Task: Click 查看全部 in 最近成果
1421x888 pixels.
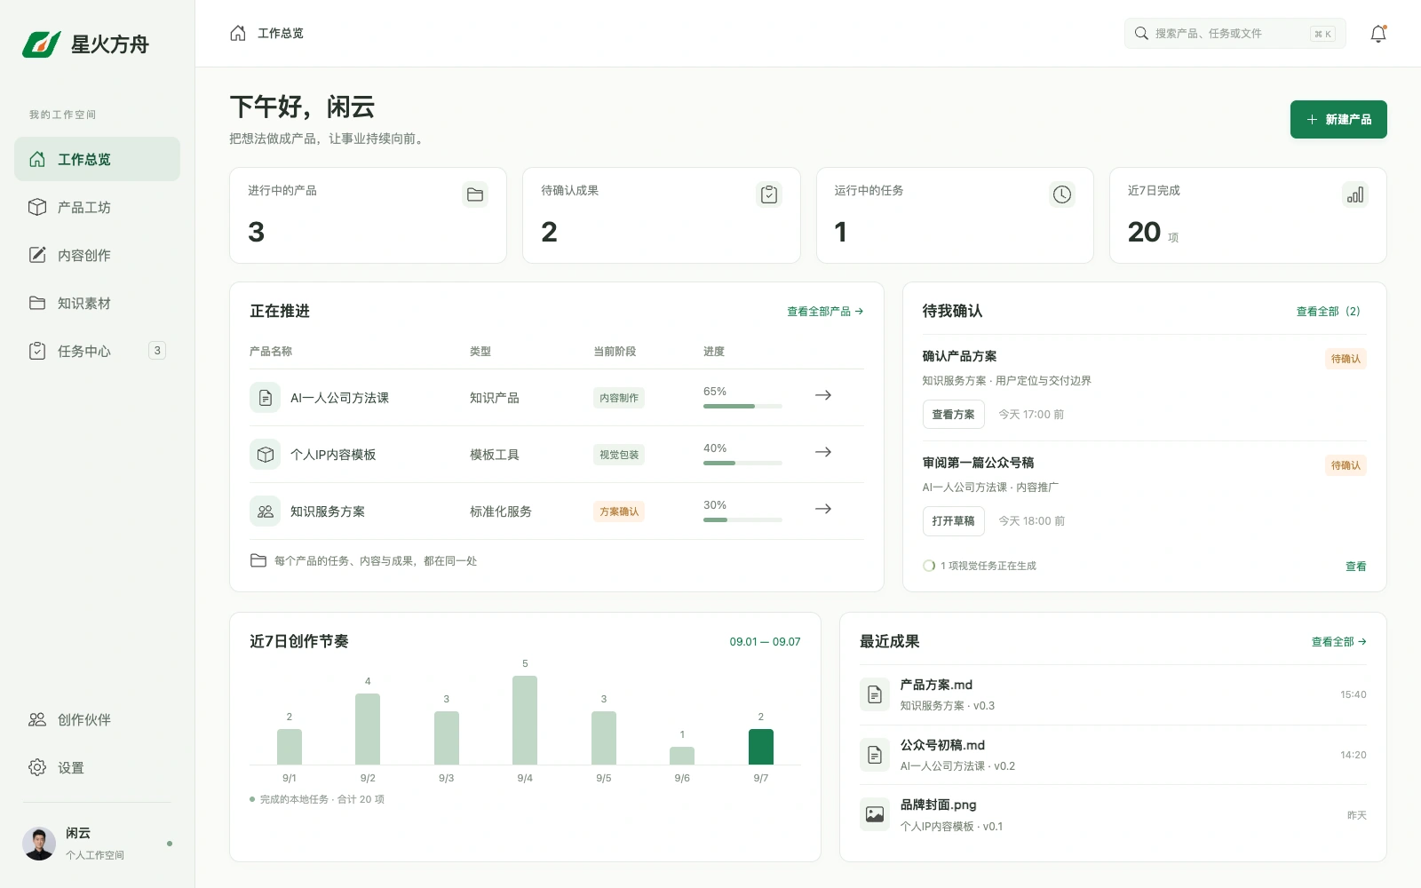Action: [x=1339, y=642]
